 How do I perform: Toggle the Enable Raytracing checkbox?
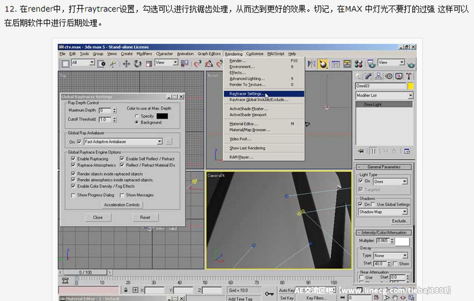pyautogui.click(x=73, y=158)
